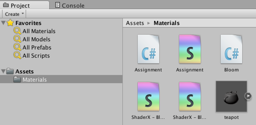Click Assets in the breadcrumb path

pyautogui.click(x=135, y=23)
